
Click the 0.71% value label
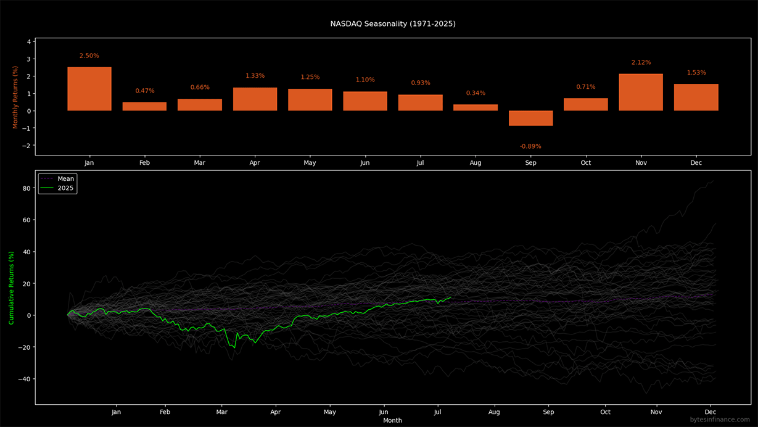(586, 87)
